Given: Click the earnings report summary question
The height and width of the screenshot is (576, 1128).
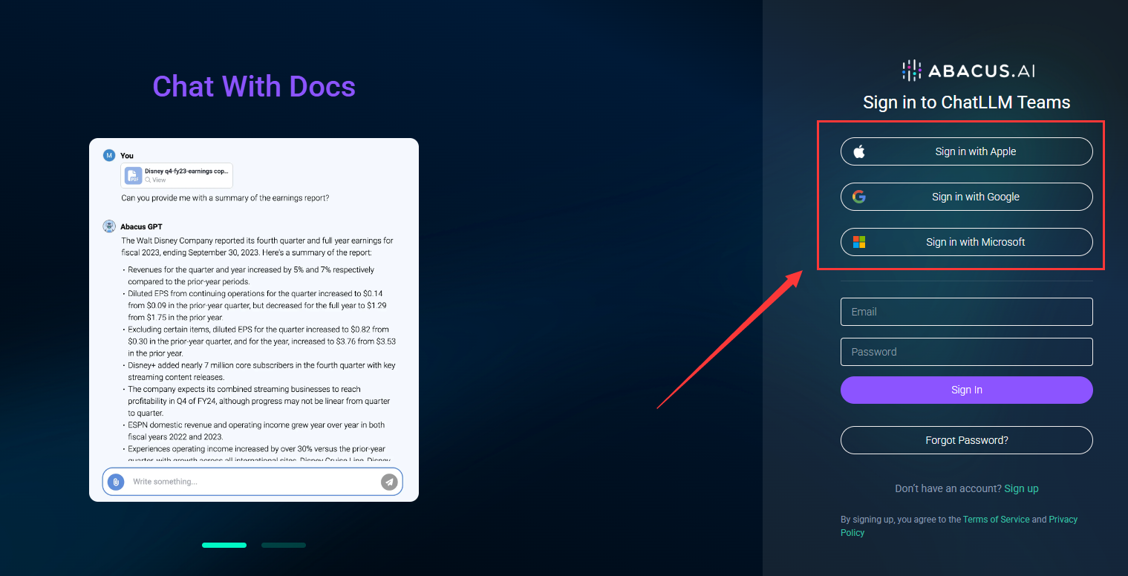Looking at the screenshot, I should tap(225, 198).
